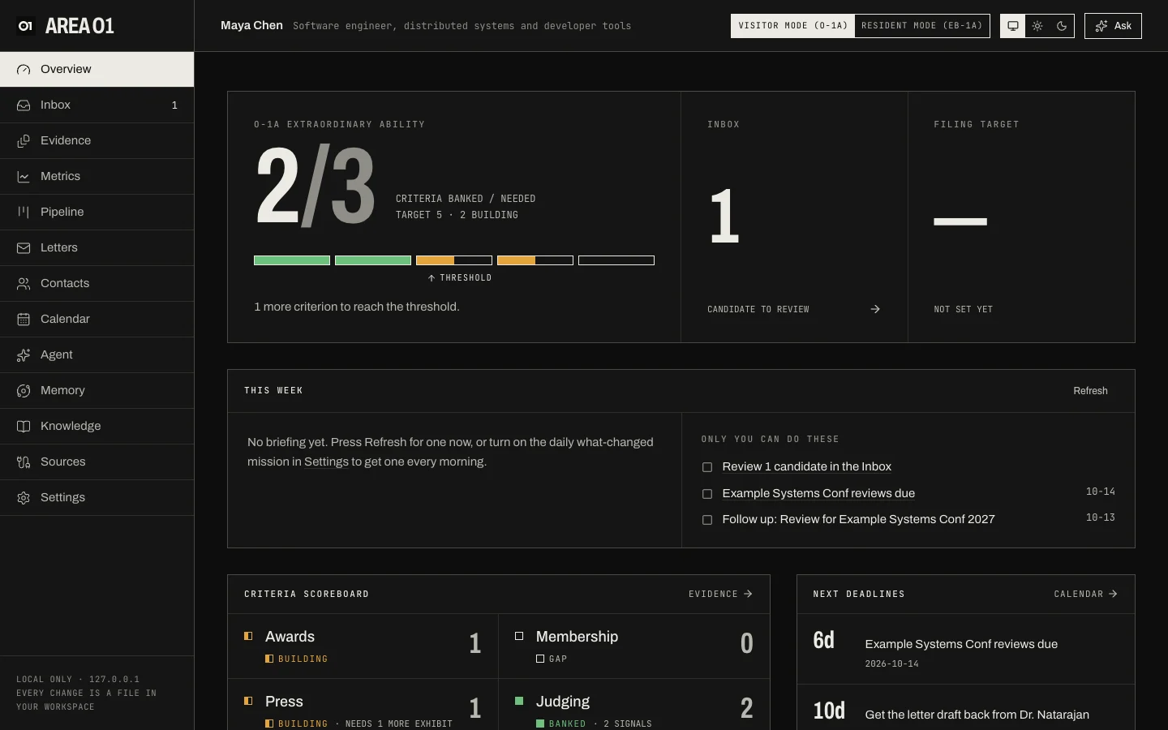
Task: Open the Ask assistant button
Action: click(1113, 26)
